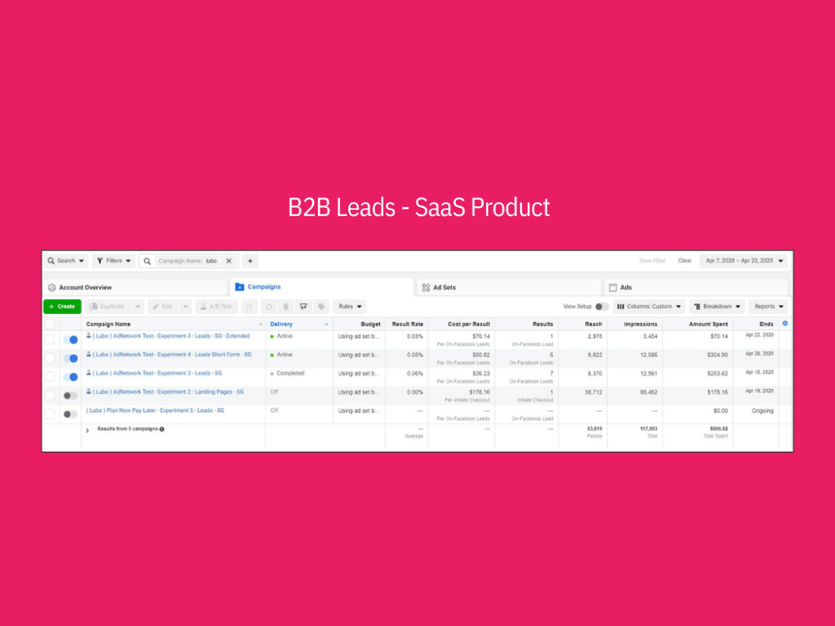The image size is (835, 626).
Task: Expand Results from 5 campaigns row
Action: pyautogui.click(x=88, y=430)
